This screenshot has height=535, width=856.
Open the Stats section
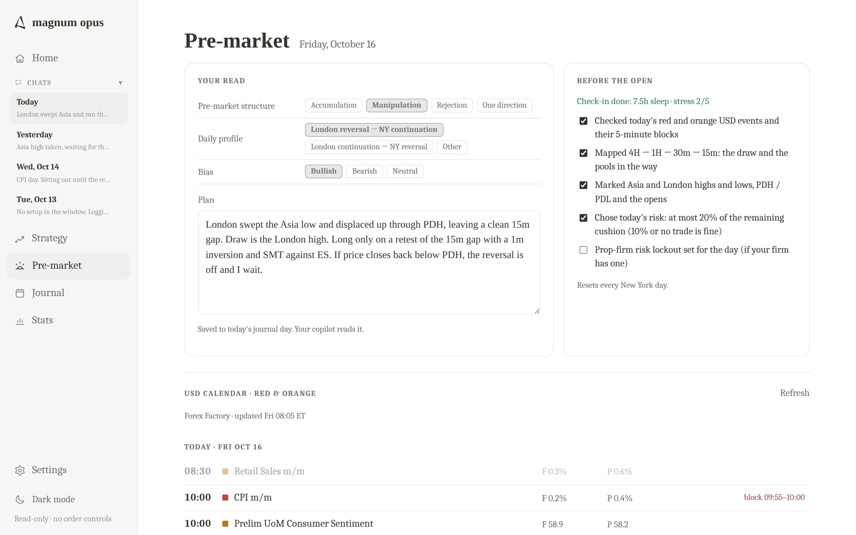(69, 321)
